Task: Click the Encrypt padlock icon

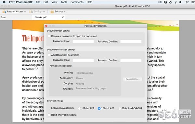Action: [52, 11]
